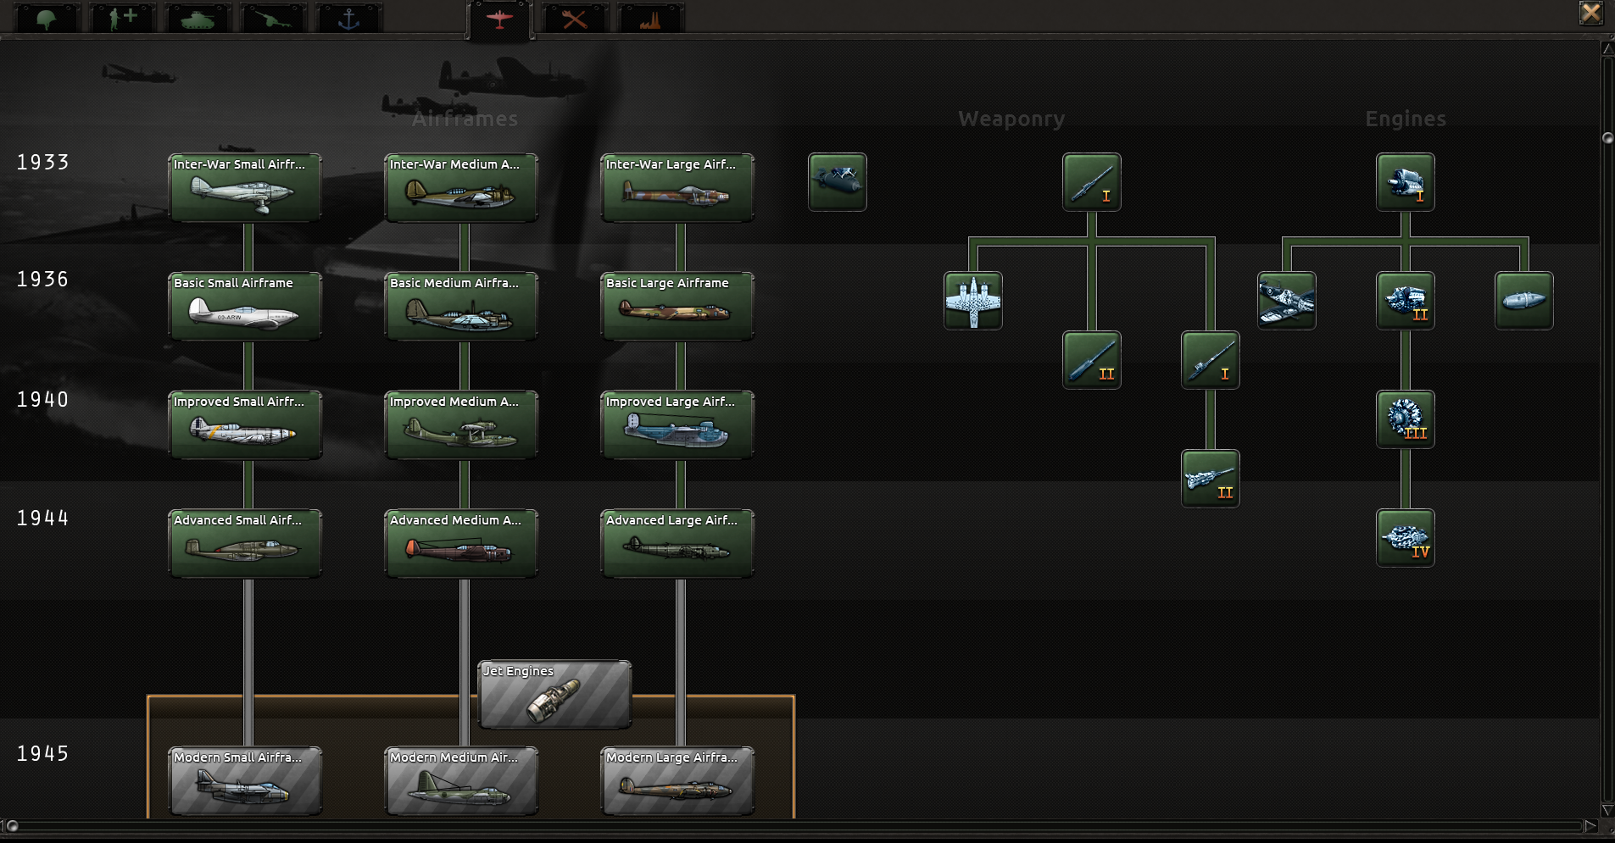The image size is (1615, 843).
Task: Research the Aircraft Cannon I technology
Action: (x=1210, y=360)
